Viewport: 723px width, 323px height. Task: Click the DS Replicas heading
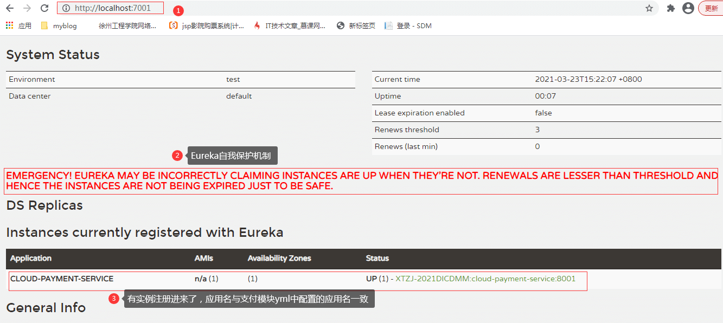(x=44, y=205)
